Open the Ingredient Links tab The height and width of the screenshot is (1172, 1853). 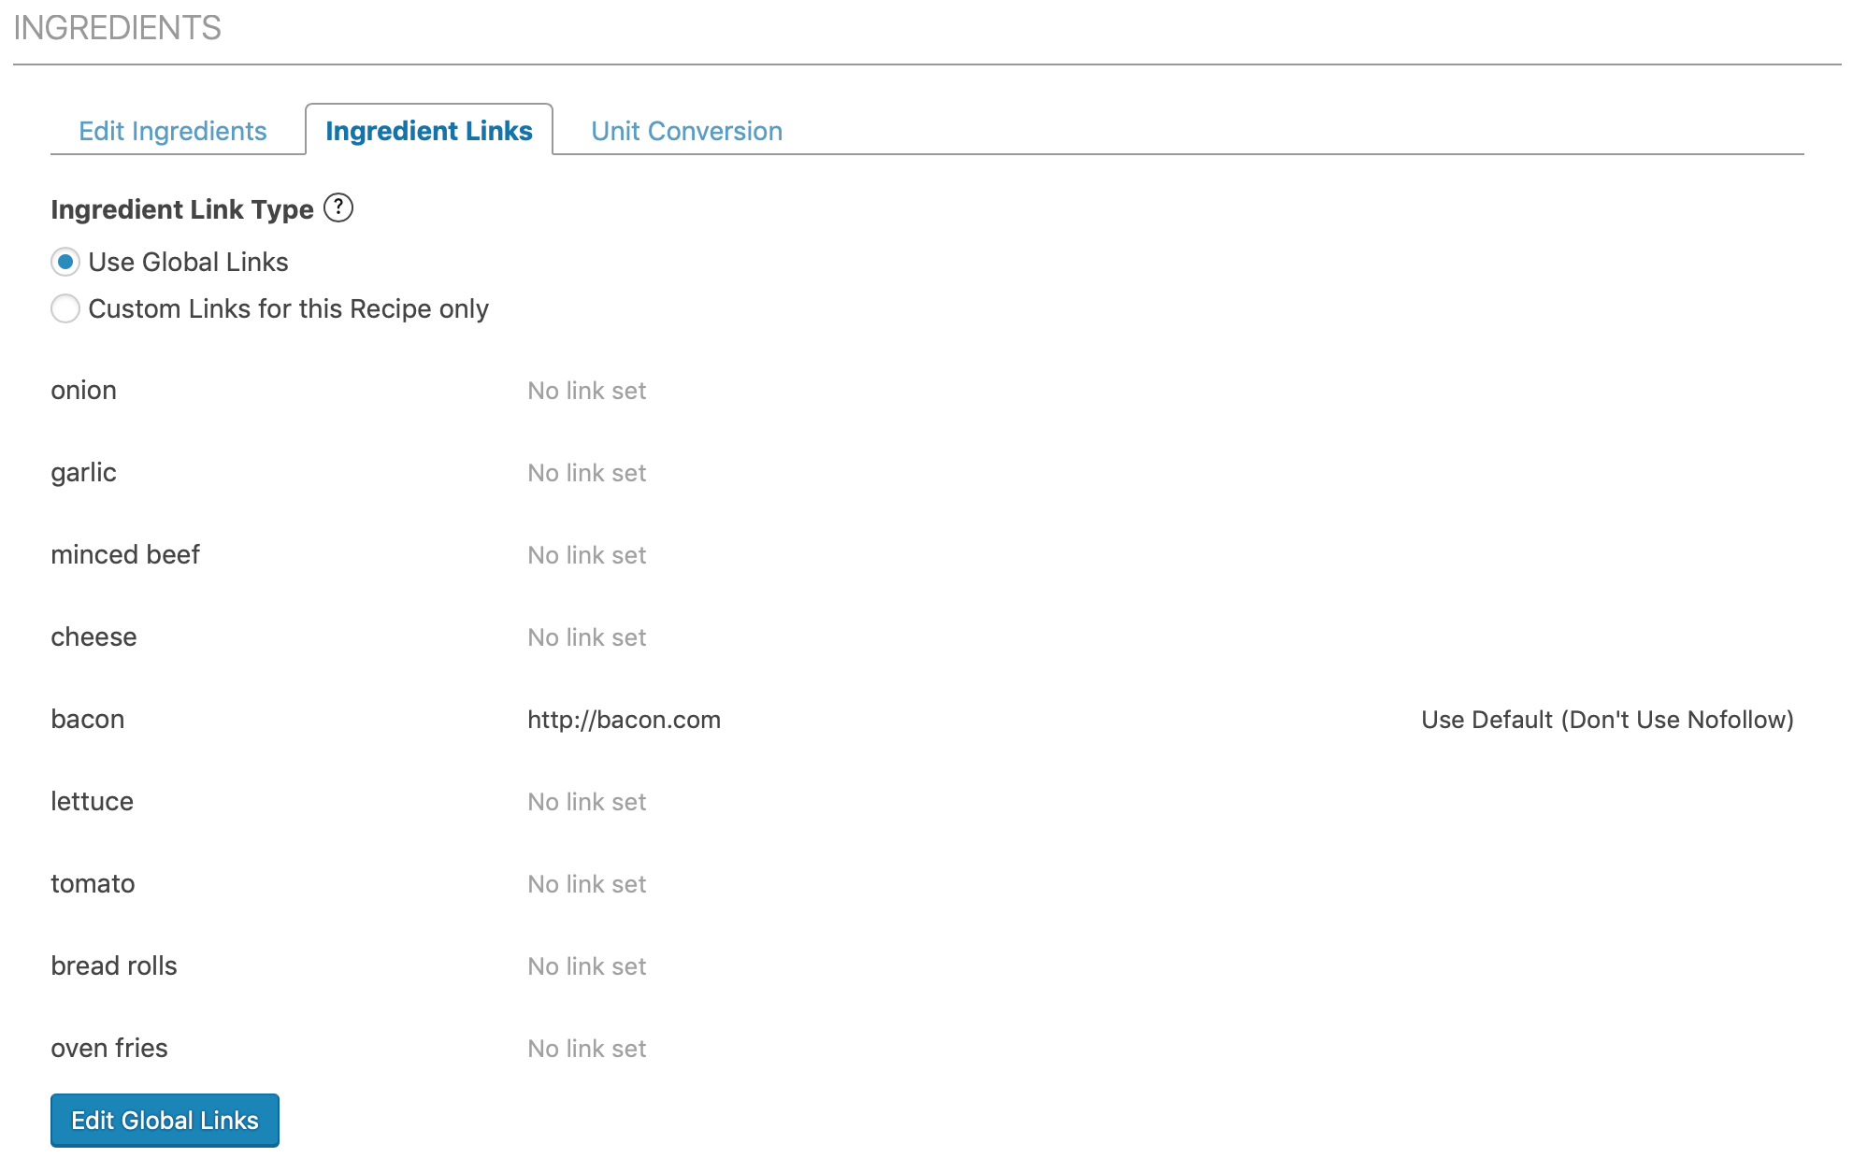(429, 131)
